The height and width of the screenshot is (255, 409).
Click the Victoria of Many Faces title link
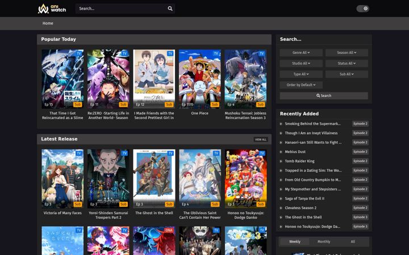coord(62,213)
